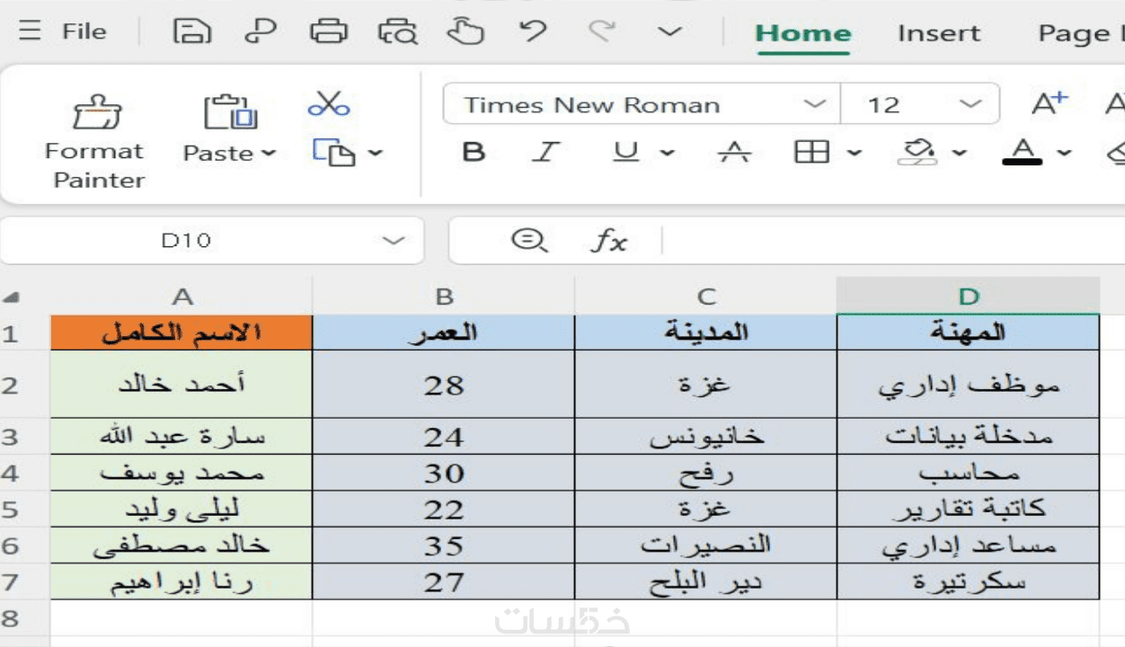Apply the font color A swatch
This screenshot has width=1125, height=647.
coord(1023,151)
